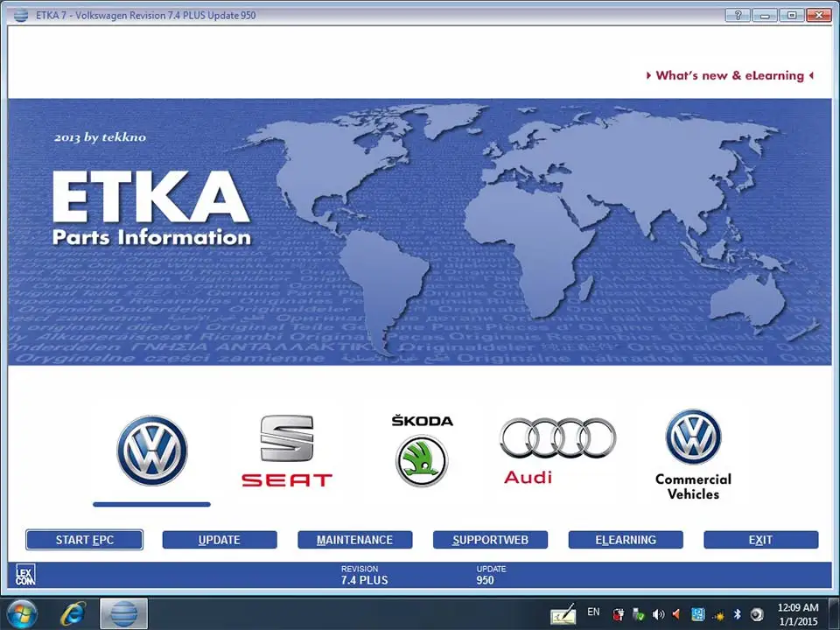Image resolution: width=840 pixels, height=630 pixels.
Task: Select the Volkswagen passenger cars logo
Action: click(x=152, y=451)
